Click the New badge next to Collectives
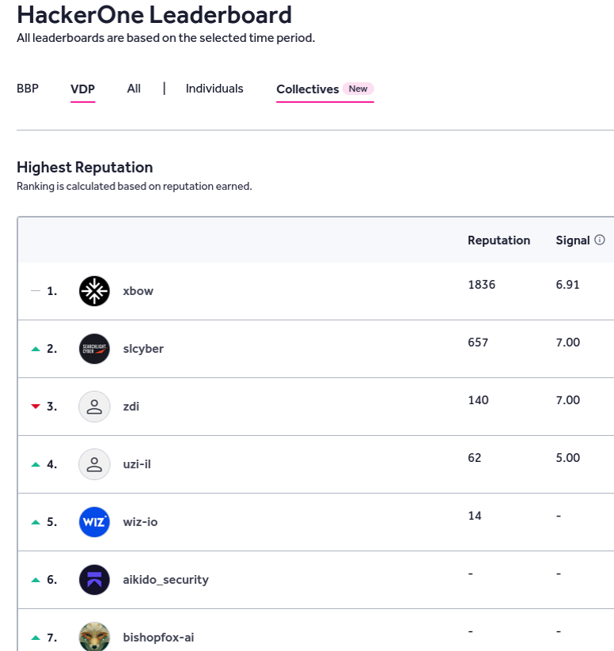This screenshot has height=651, width=614. coord(358,89)
